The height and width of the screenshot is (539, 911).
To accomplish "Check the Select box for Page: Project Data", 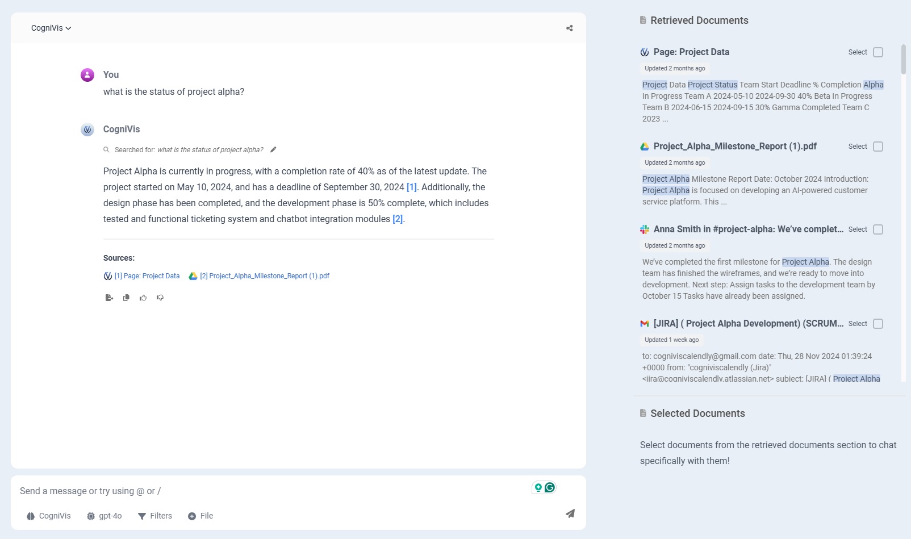I will click(877, 52).
